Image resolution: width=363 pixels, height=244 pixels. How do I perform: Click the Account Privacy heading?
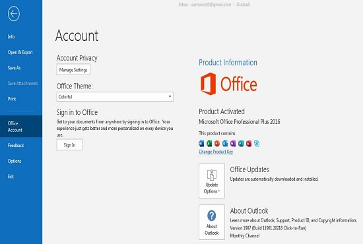coord(77,58)
